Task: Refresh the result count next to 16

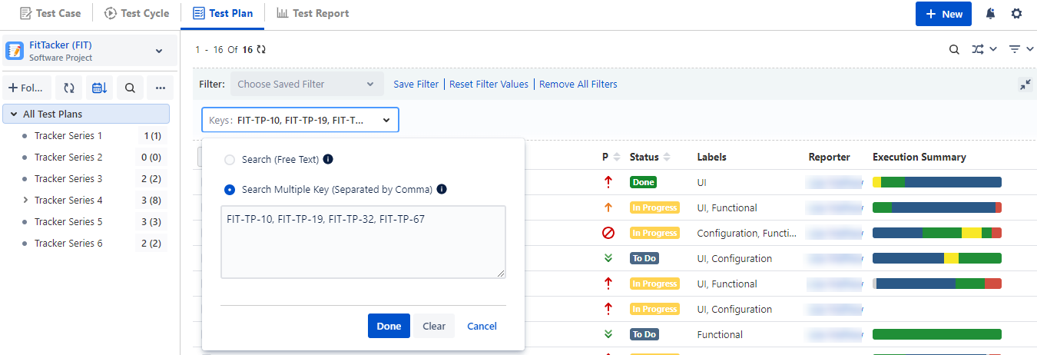Action: [261, 49]
